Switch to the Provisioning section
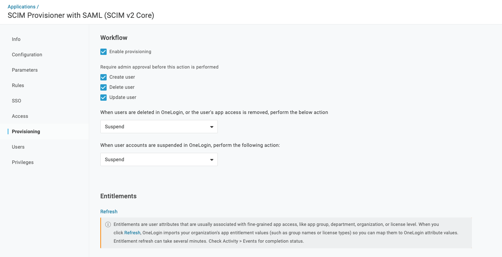This screenshot has width=502, height=257. click(26, 131)
